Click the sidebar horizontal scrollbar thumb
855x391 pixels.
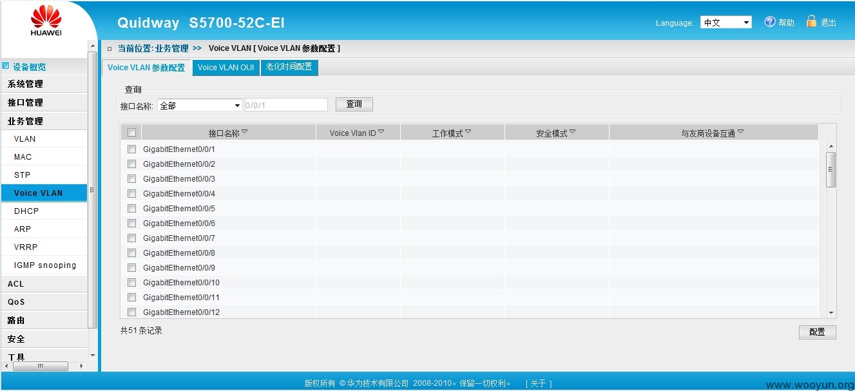point(40,366)
